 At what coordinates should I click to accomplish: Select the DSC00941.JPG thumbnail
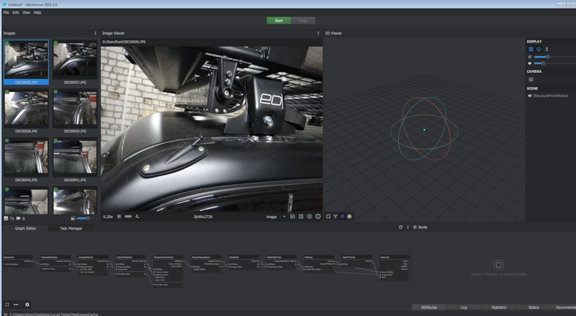[x=75, y=159]
